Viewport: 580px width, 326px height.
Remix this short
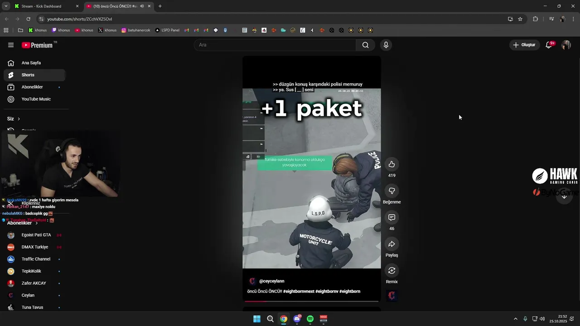[x=392, y=270]
